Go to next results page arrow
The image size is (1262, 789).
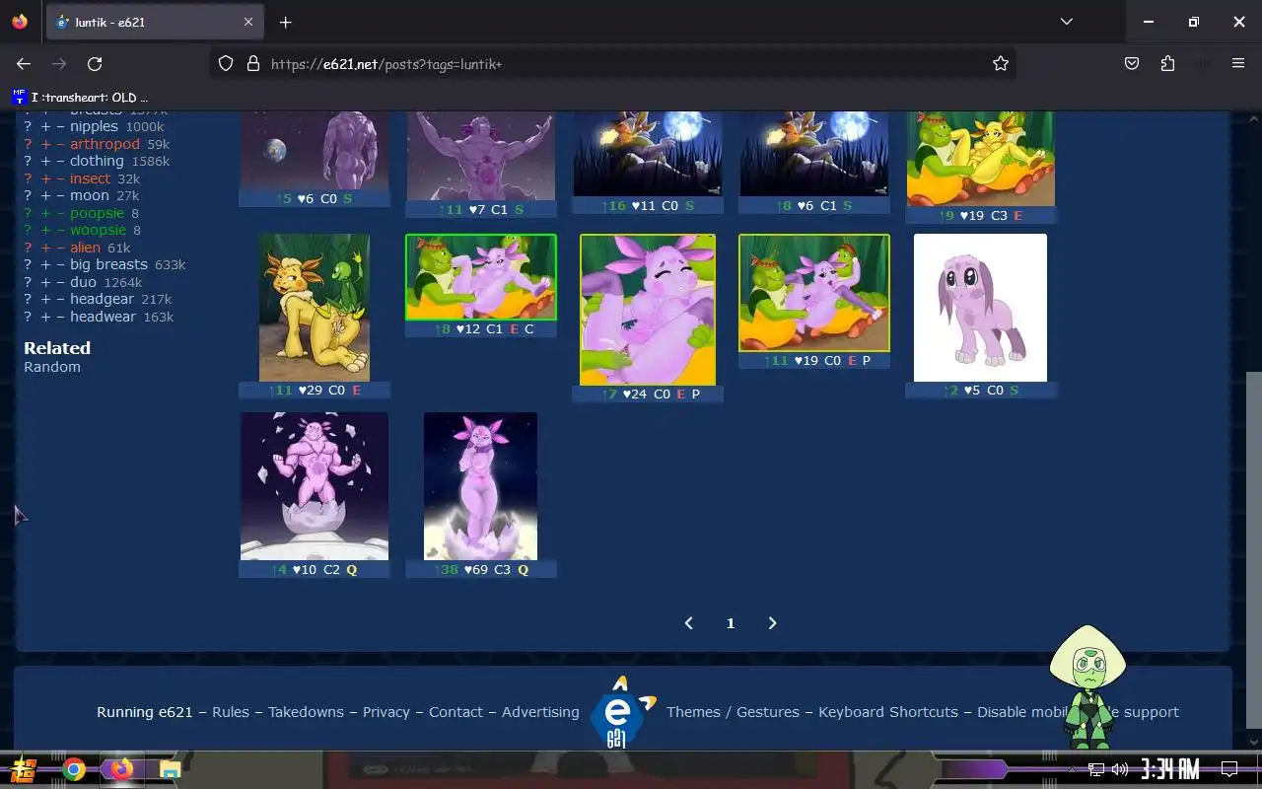tap(772, 623)
